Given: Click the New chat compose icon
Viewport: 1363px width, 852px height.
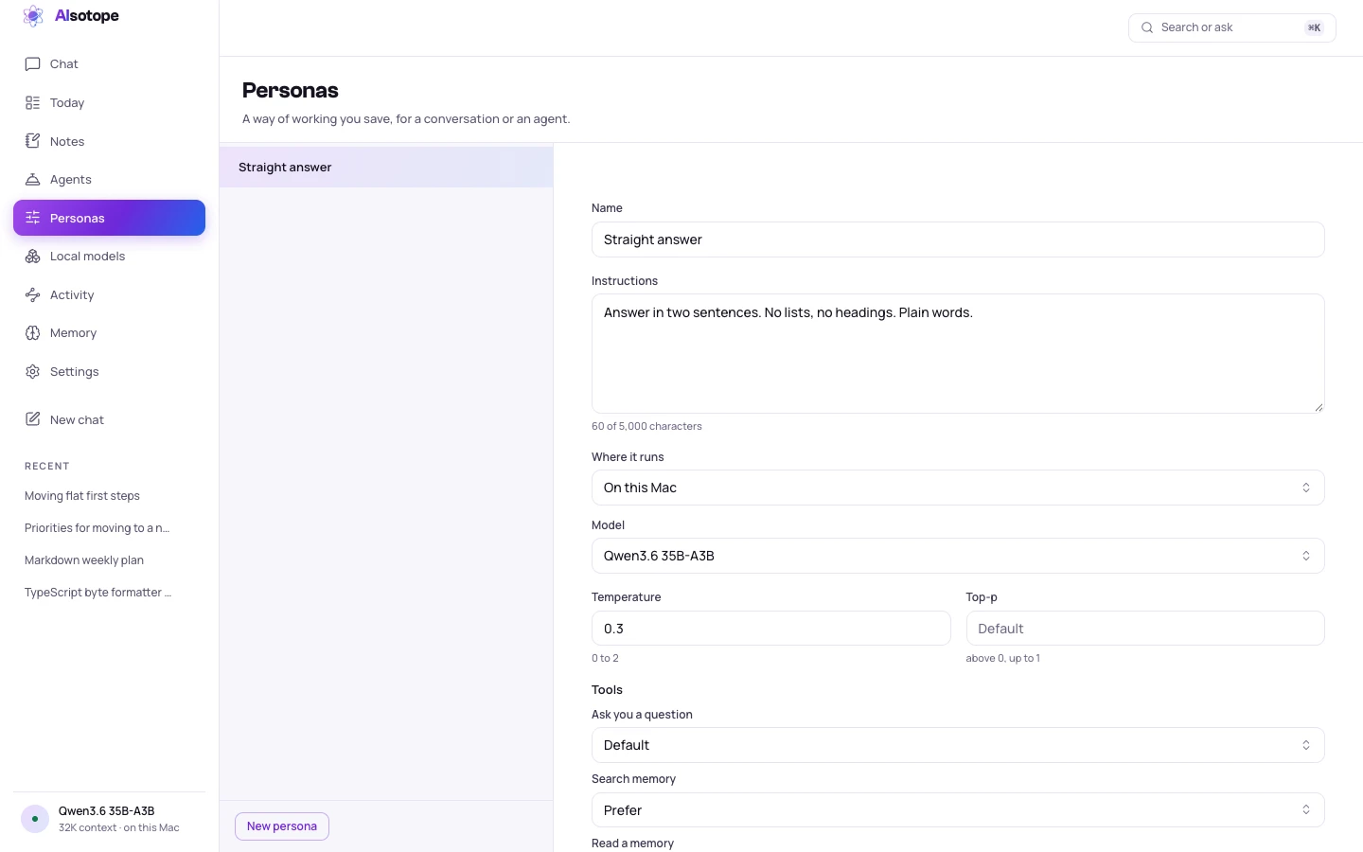Looking at the screenshot, I should [x=32, y=419].
